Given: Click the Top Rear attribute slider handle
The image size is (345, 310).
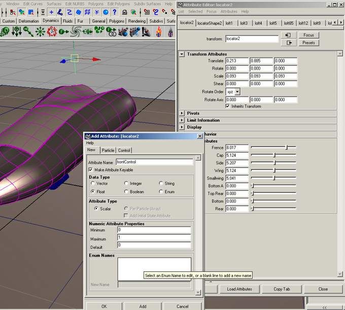Looking at the screenshot, I should [253, 193].
